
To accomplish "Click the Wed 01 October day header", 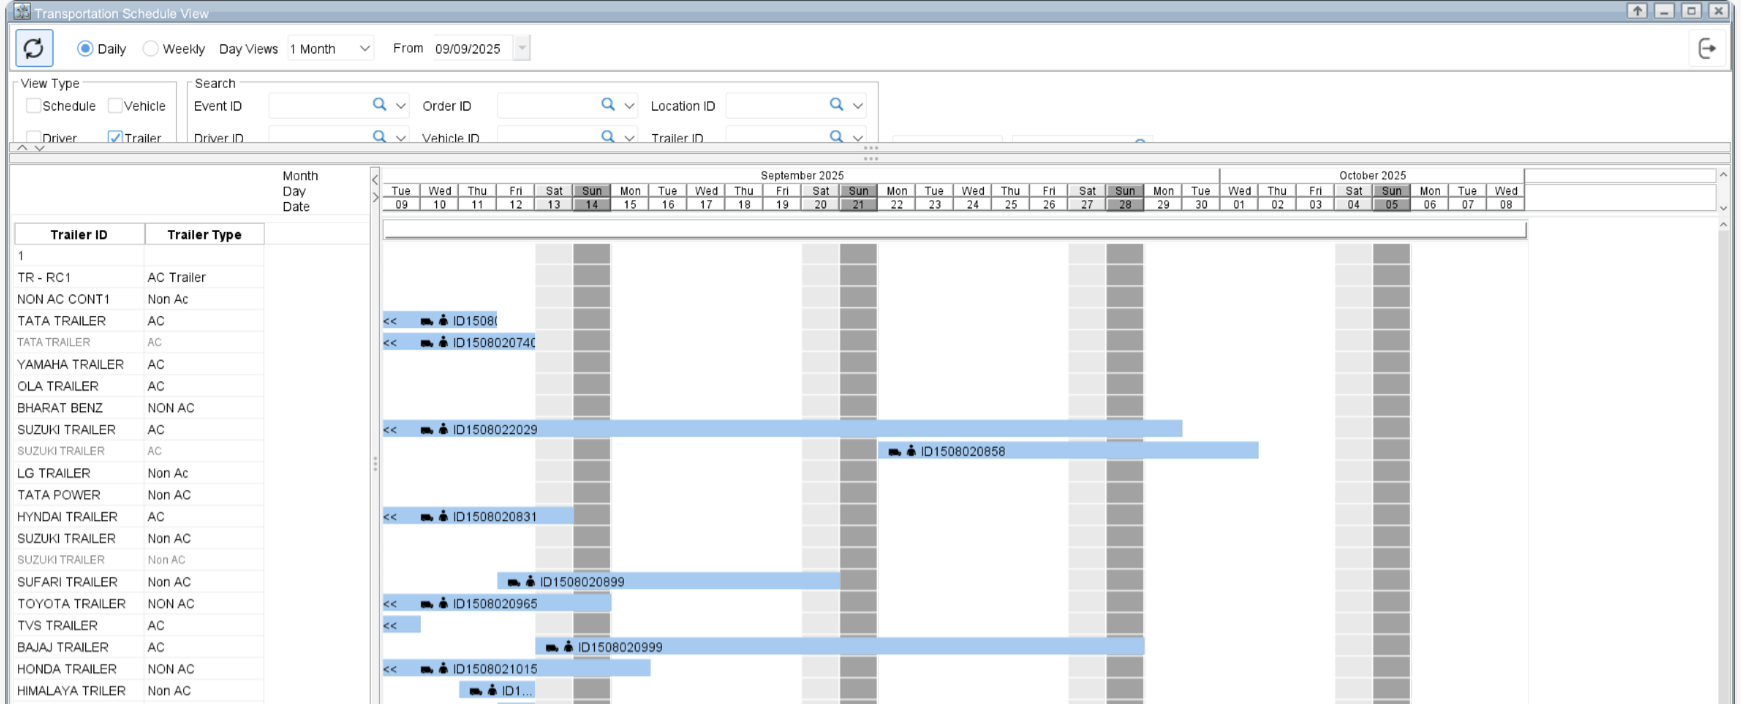I will pos(1240,198).
